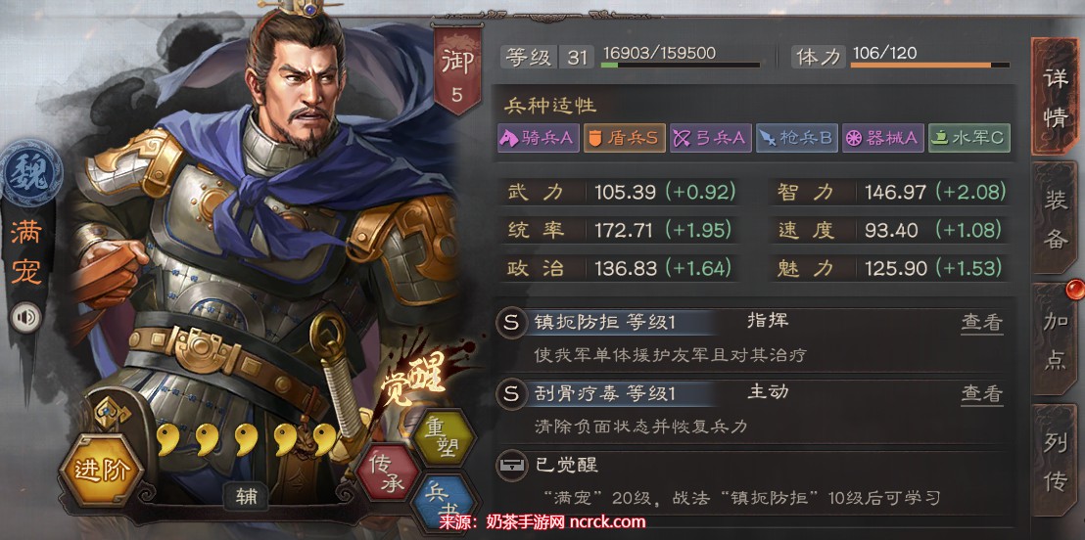Play the general's voice speaker icon
The height and width of the screenshot is (540, 1085).
click(27, 317)
